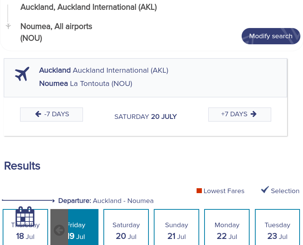Select the Tuesday 23 Jul date tab
The height and width of the screenshot is (245, 303).
pos(277,227)
